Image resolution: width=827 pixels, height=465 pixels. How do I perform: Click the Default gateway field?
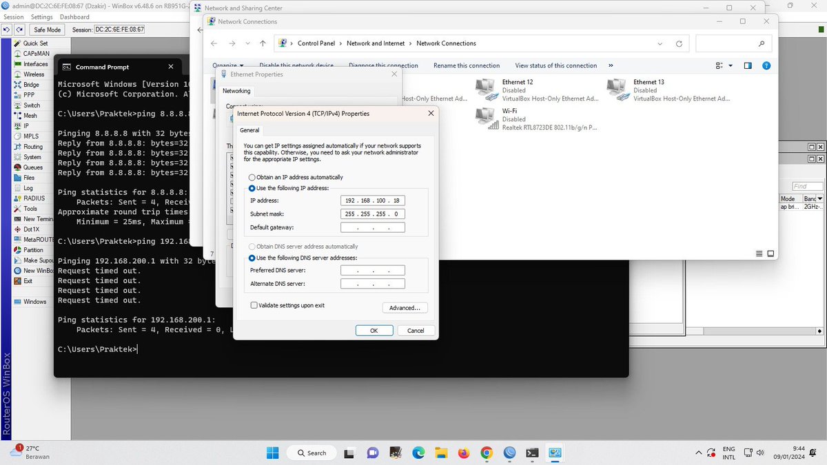pyautogui.click(x=373, y=227)
